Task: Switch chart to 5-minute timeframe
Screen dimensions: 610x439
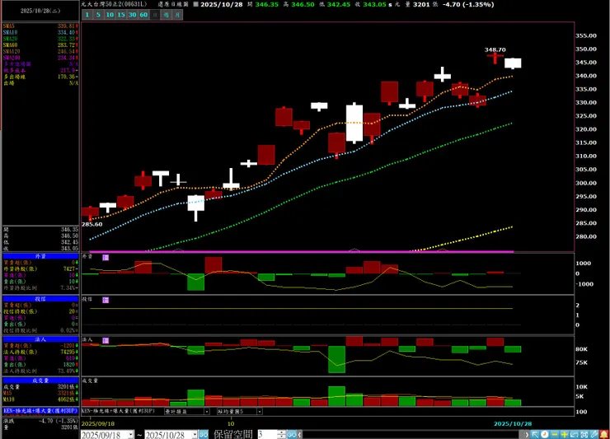Action: click(x=98, y=15)
